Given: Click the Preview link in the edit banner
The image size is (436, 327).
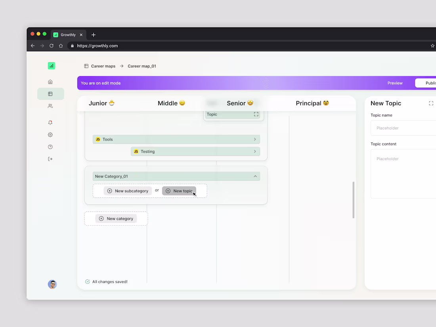Looking at the screenshot, I should [x=395, y=83].
